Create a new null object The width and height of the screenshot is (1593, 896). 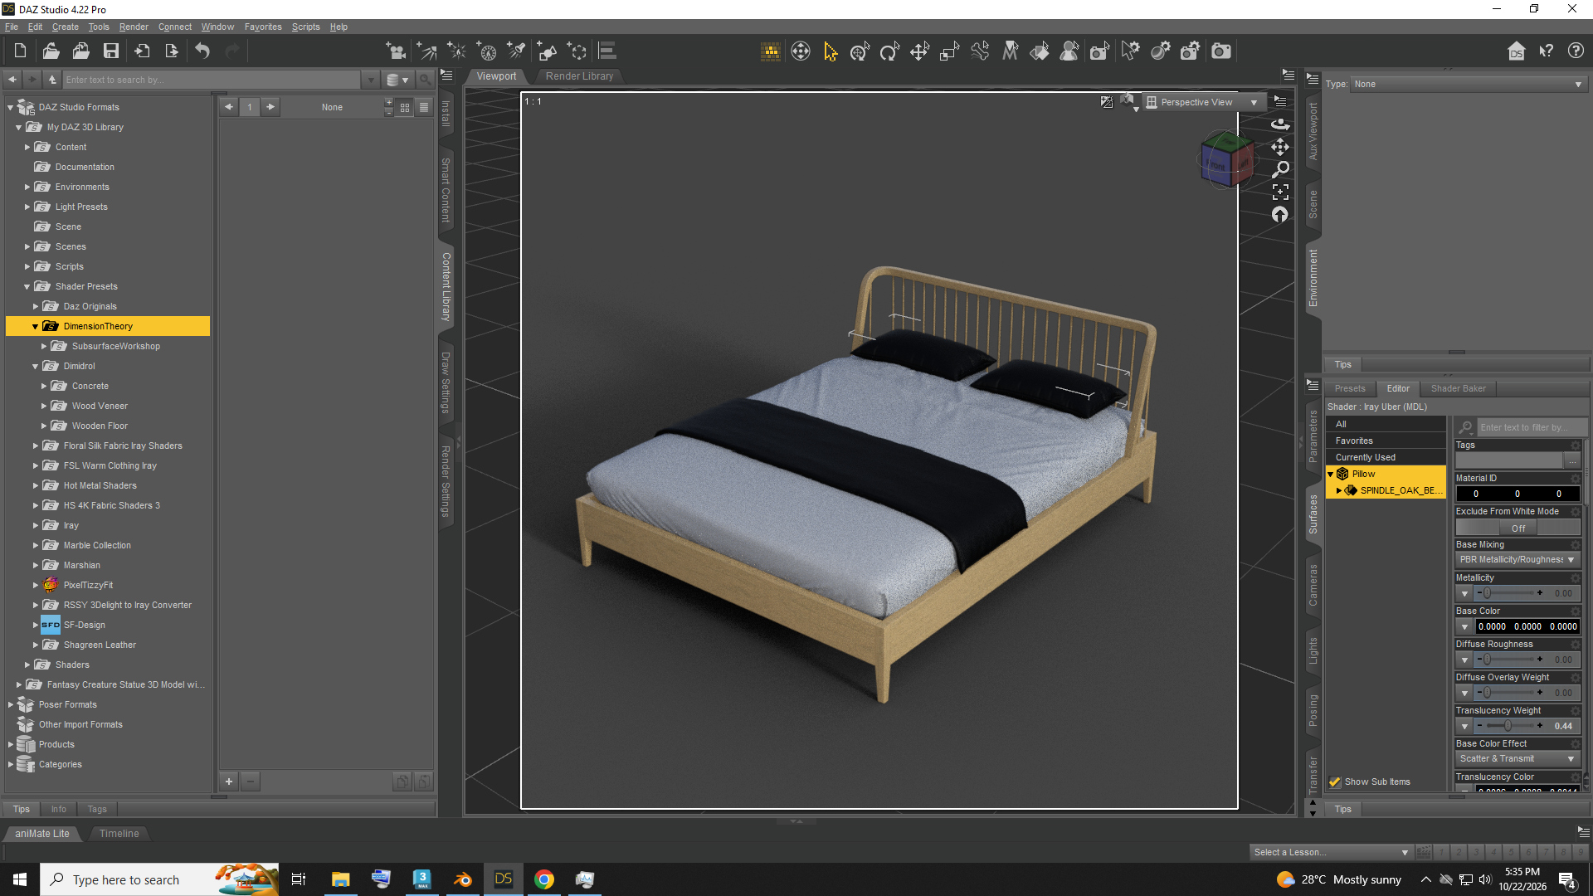577,51
